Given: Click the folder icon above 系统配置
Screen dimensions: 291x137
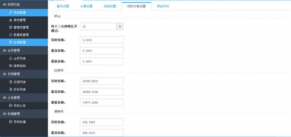Looking at the screenshot, I should [x=5, y=5].
